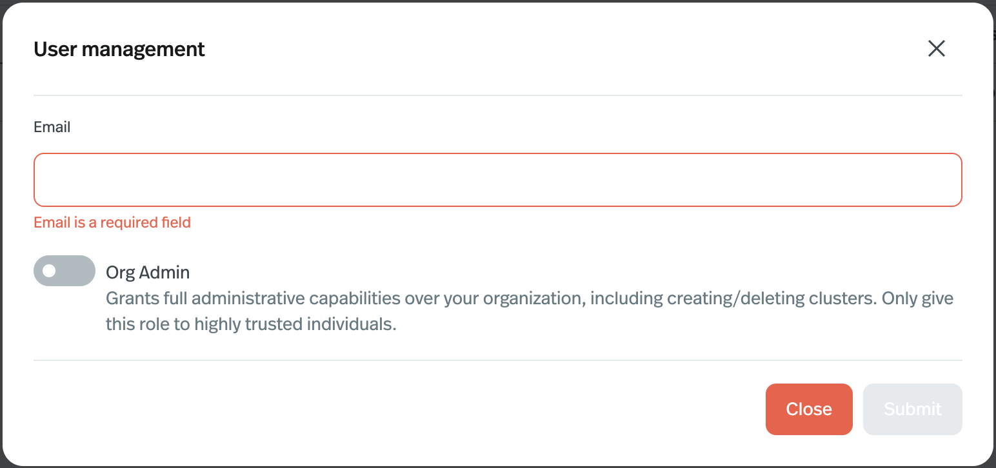Viewport: 996px width, 468px height.
Task: Select the Email field label
Action: (x=52, y=127)
